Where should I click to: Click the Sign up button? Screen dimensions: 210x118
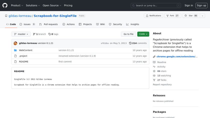[201, 5]
